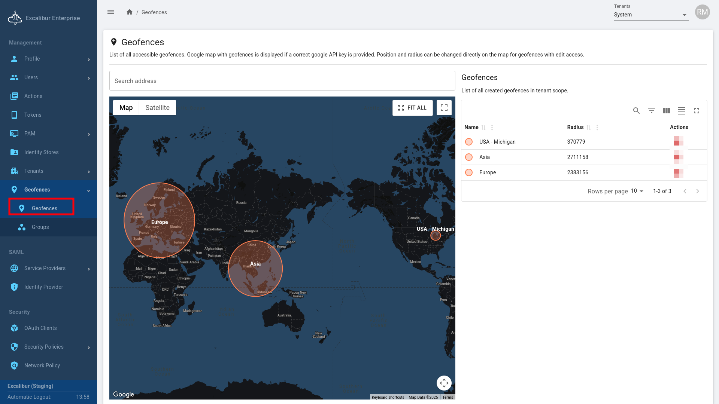This screenshot has width=719, height=404.
Task: Open Groups in sidebar
Action: (40, 227)
